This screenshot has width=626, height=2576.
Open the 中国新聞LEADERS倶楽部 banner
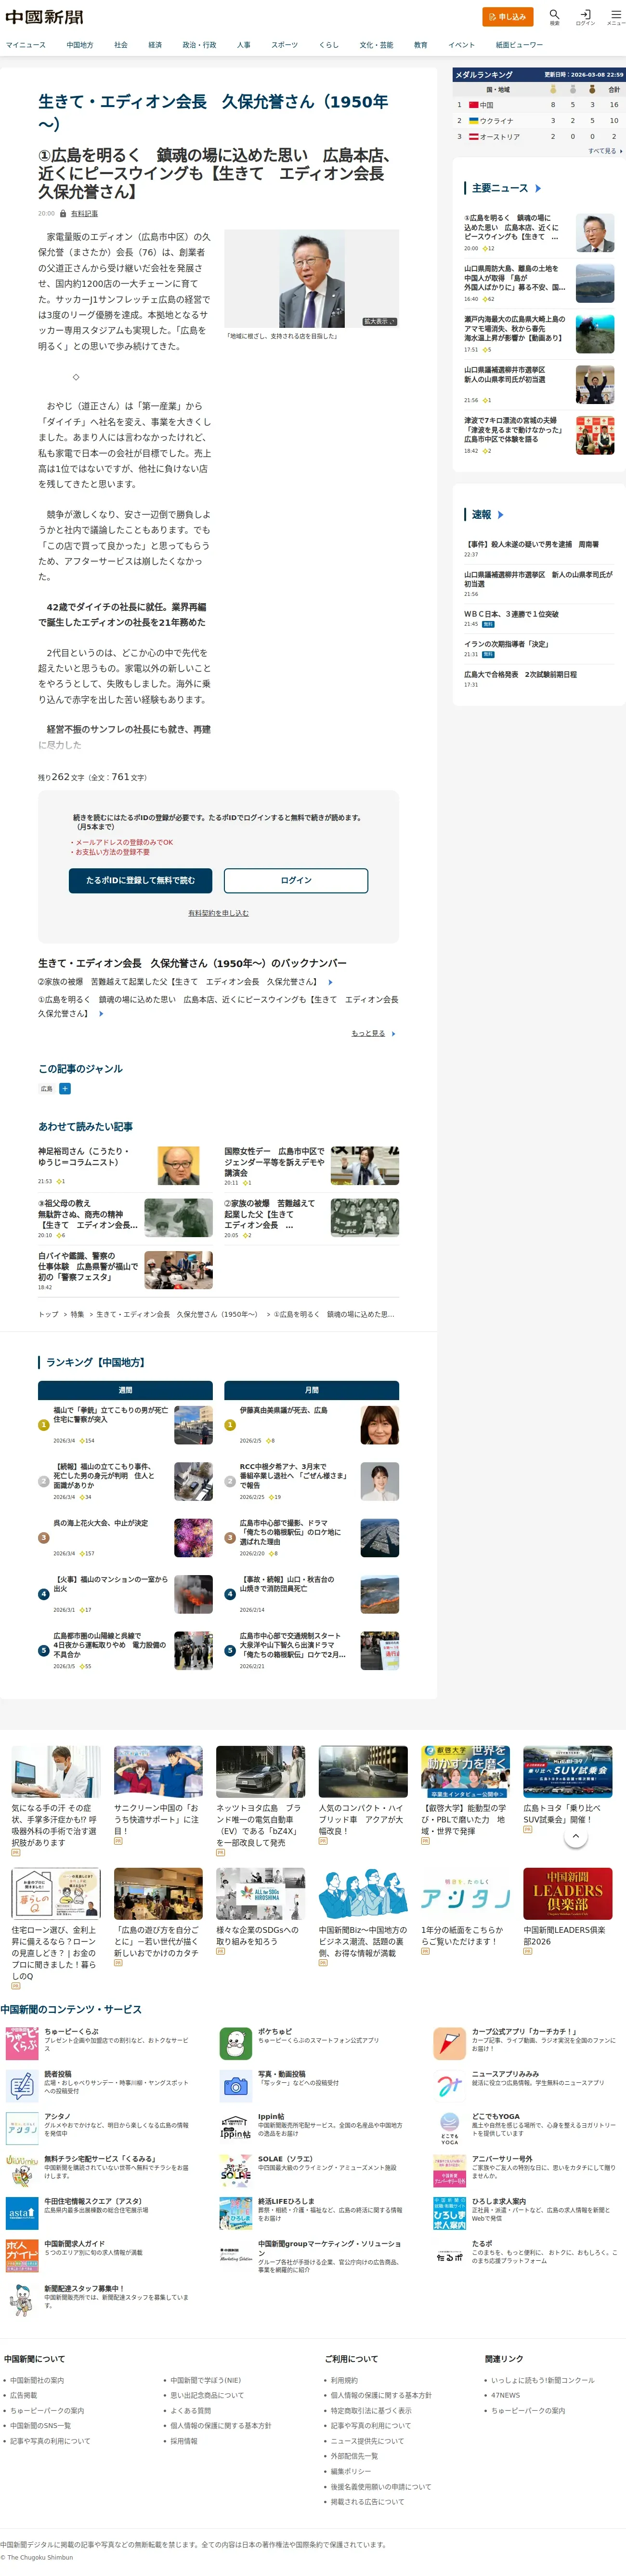pyautogui.click(x=567, y=1893)
